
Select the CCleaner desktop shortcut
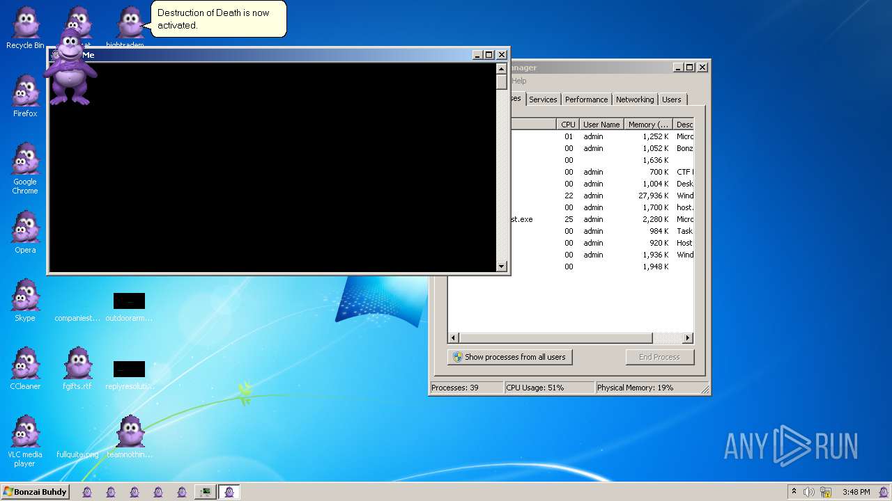(x=25, y=369)
